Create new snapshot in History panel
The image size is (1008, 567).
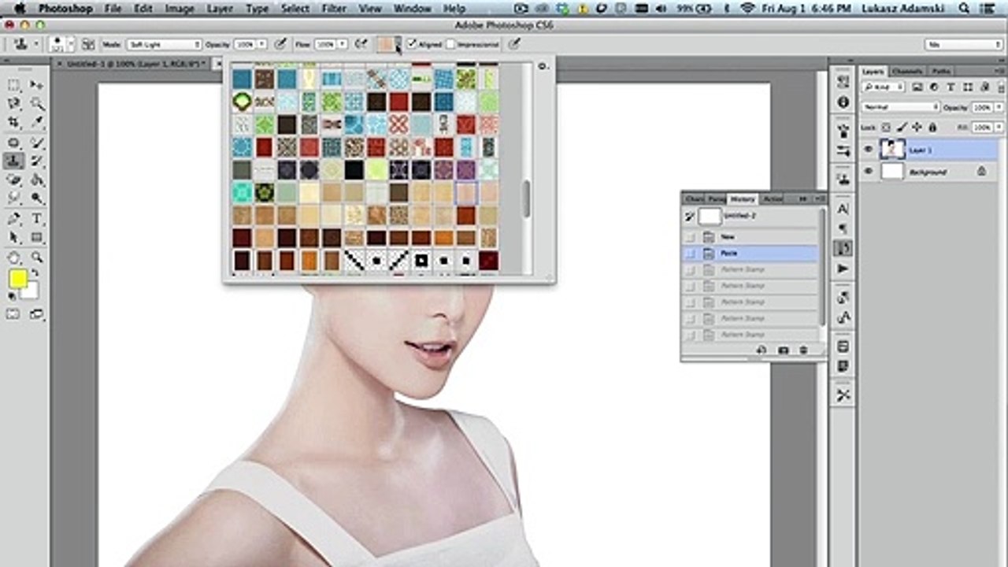click(783, 350)
